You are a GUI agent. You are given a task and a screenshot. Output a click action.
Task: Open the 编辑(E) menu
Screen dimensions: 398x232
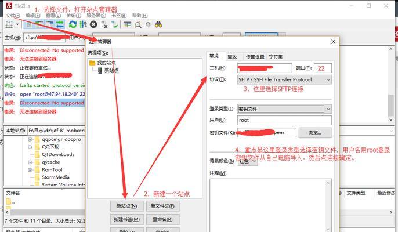click(x=32, y=16)
